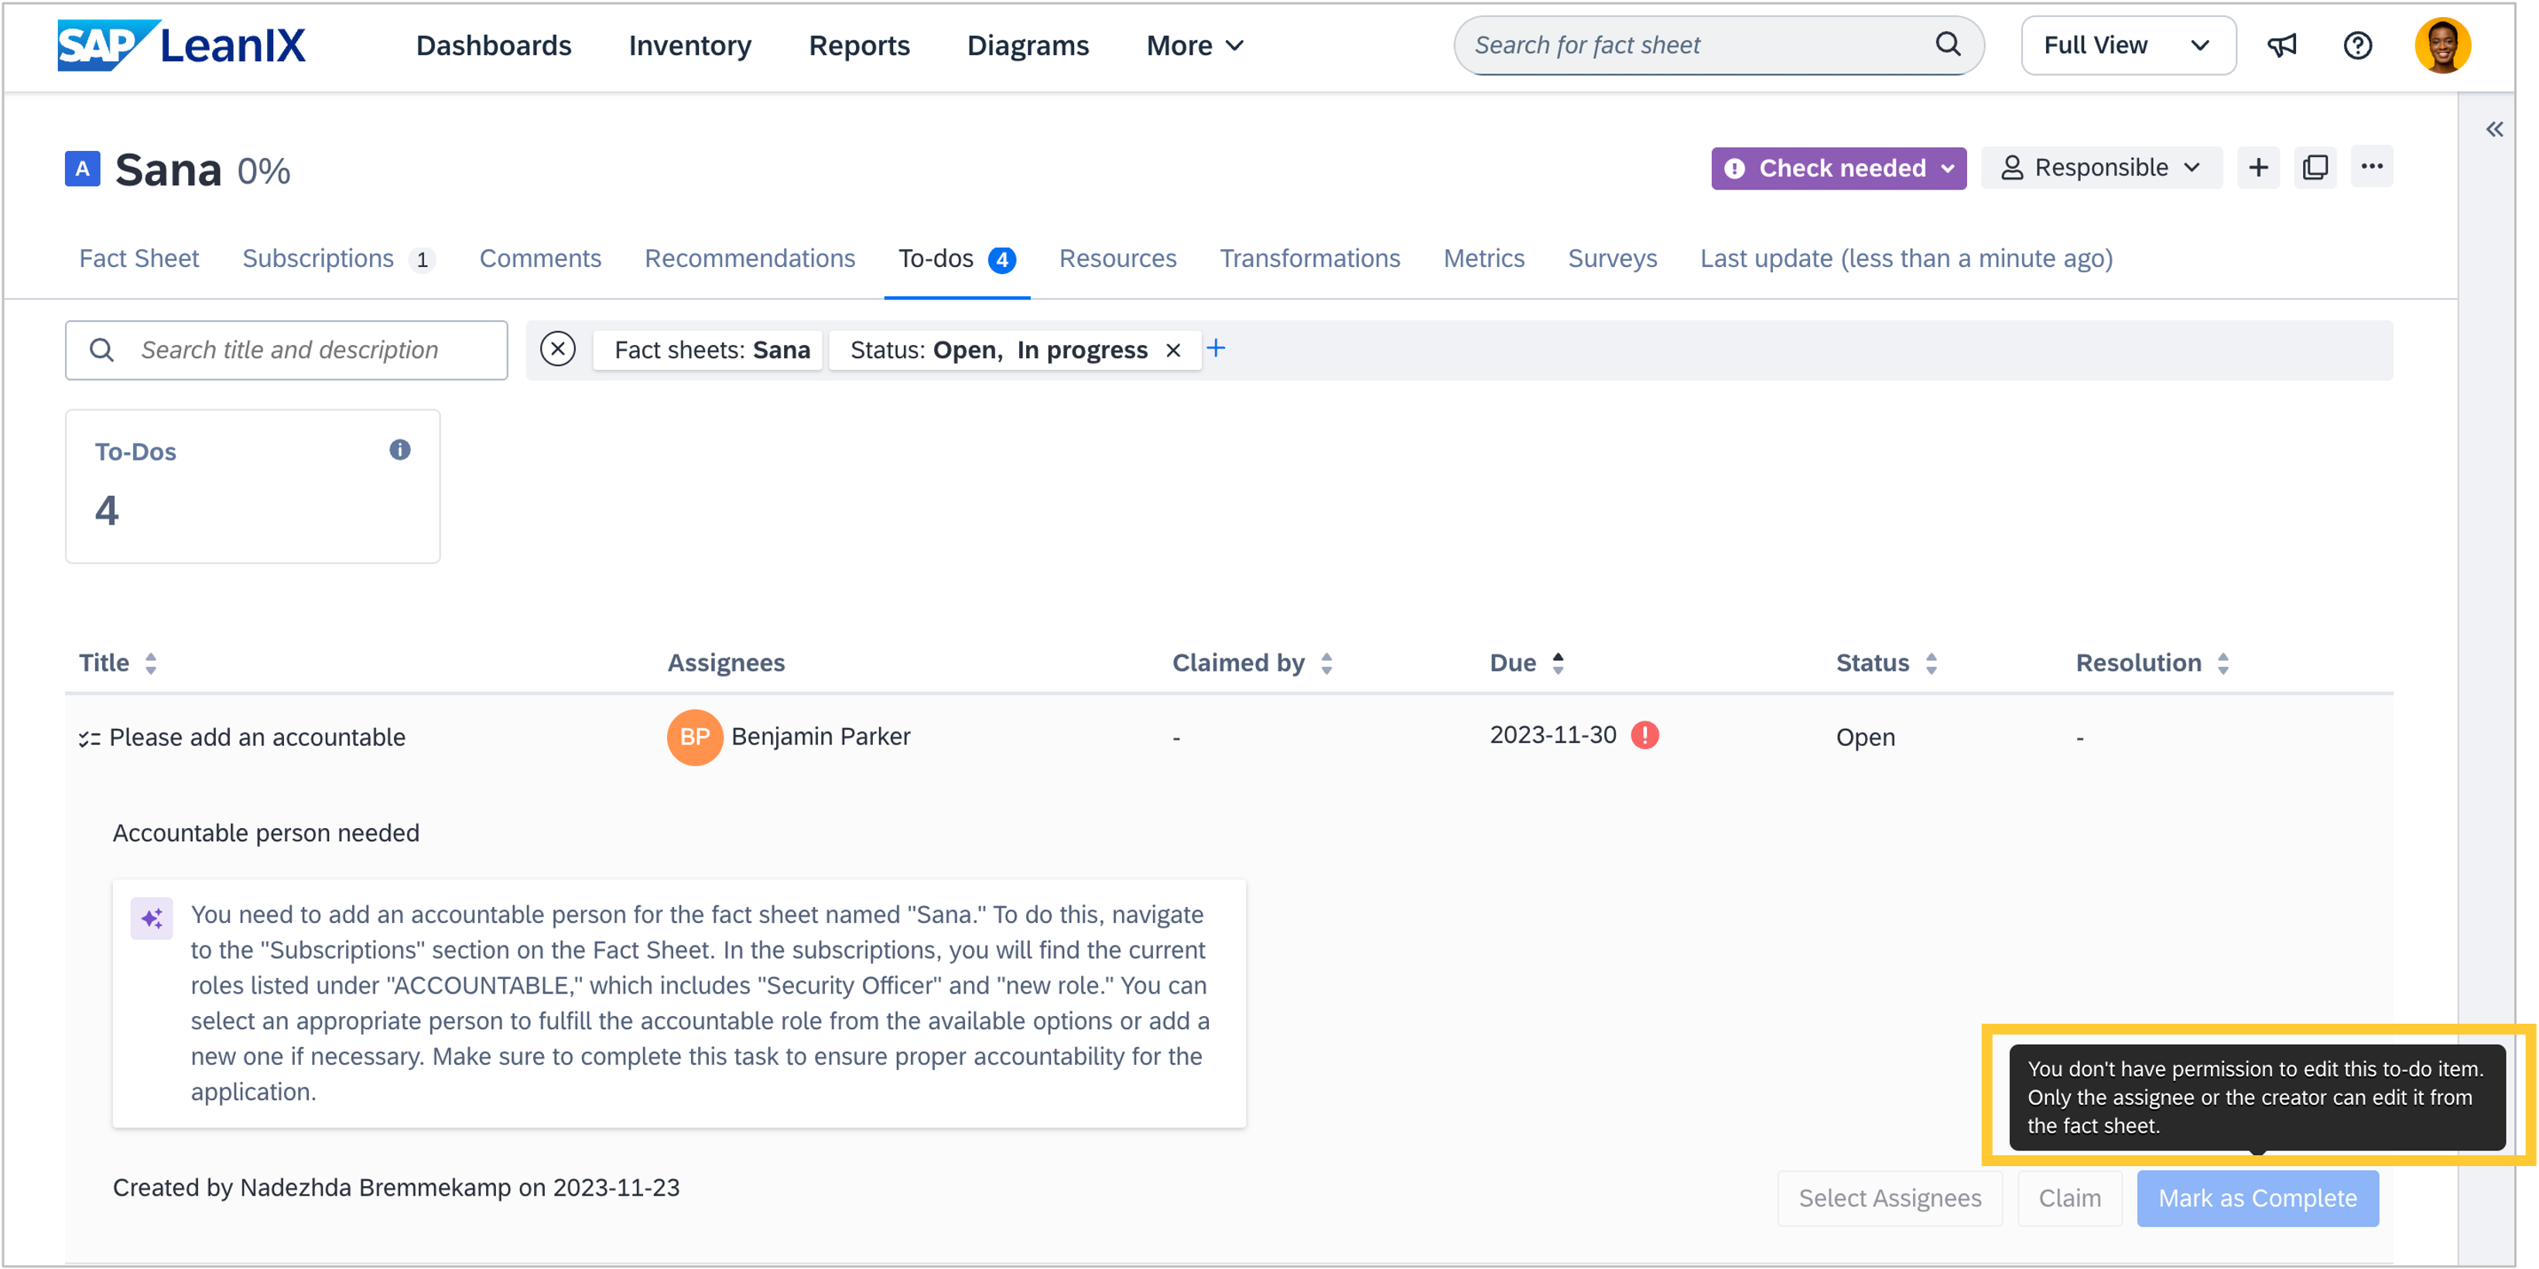Expand the More navigation menu
The height and width of the screenshot is (1269, 2539).
point(1195,46)
